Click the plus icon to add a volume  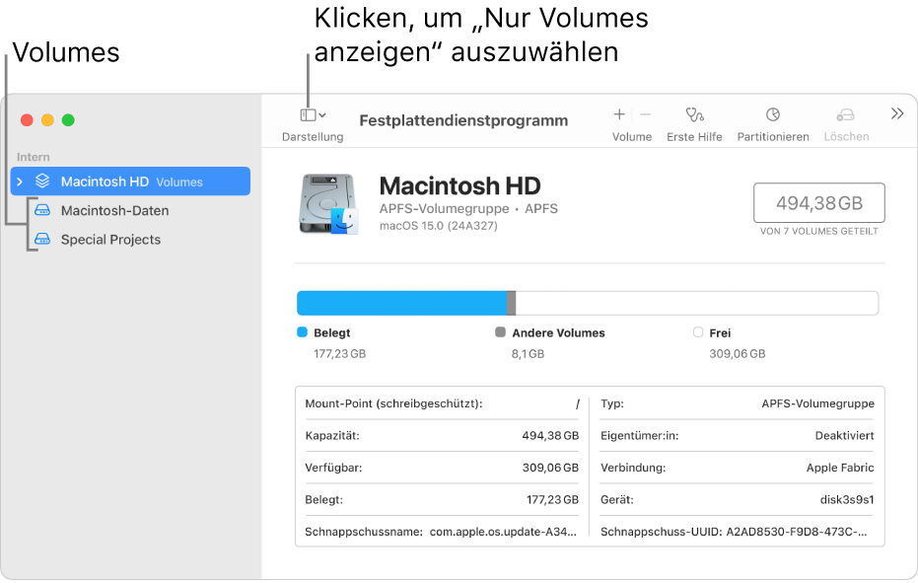coord(619,114)
